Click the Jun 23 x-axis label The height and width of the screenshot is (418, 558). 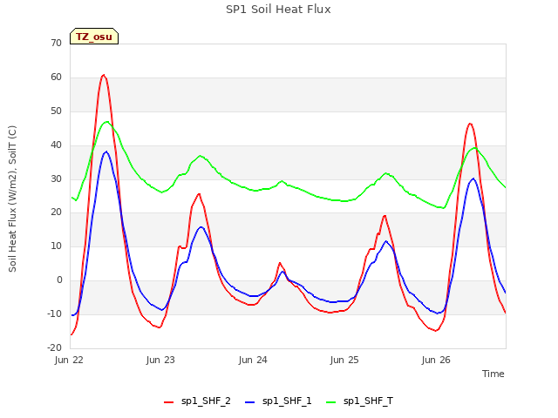point(160,360)
